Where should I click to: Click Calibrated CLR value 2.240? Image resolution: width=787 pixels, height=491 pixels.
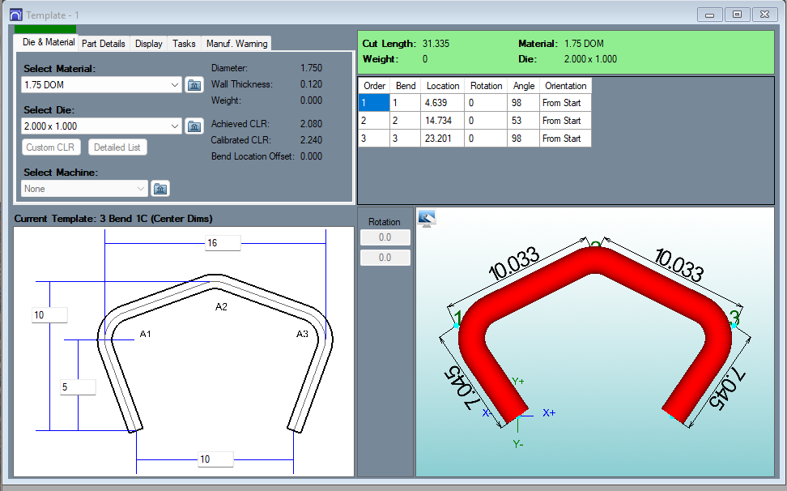pyautogui.click(x=311, y=140)
